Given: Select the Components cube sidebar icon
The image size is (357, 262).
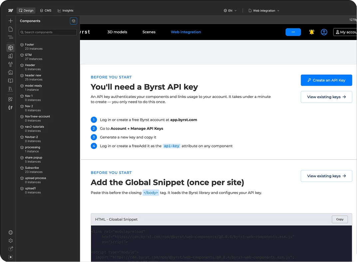Looking at the screenshot, I should click(x=10, y=48).
